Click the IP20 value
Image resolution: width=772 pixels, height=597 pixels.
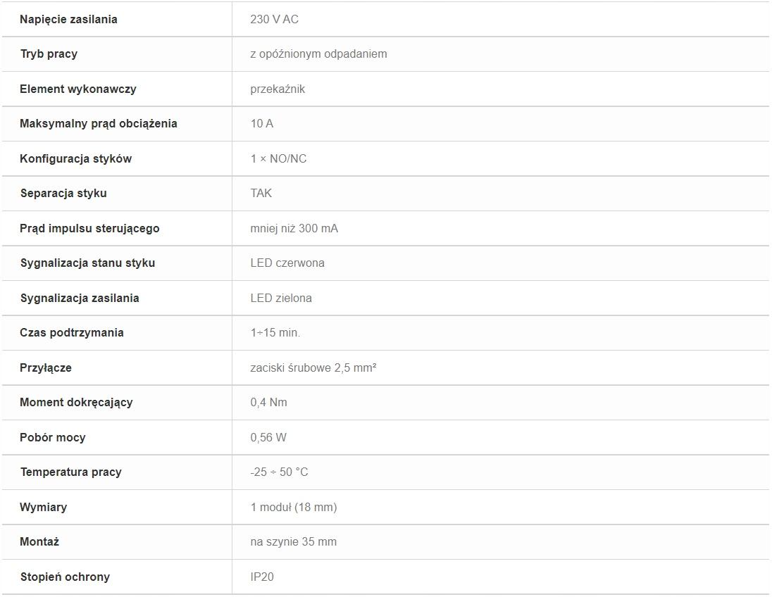click(x=262, y=577)
